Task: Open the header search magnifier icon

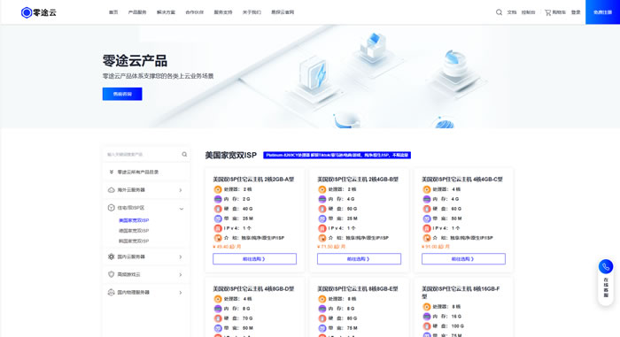Action: pyautogui.click(x=499, y=12)
